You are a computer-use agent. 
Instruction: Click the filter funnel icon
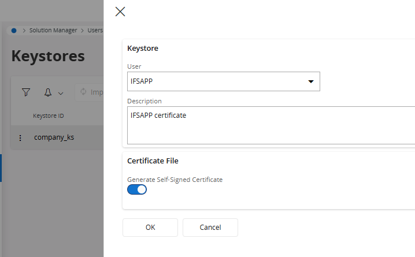(26, 92)
